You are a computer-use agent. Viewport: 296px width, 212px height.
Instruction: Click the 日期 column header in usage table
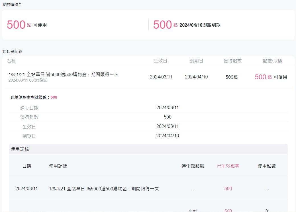pos(27,166)
